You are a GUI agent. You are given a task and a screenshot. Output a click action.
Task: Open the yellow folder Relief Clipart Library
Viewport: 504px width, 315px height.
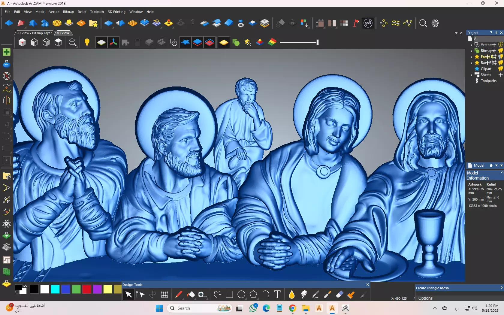tap(93, 23)
